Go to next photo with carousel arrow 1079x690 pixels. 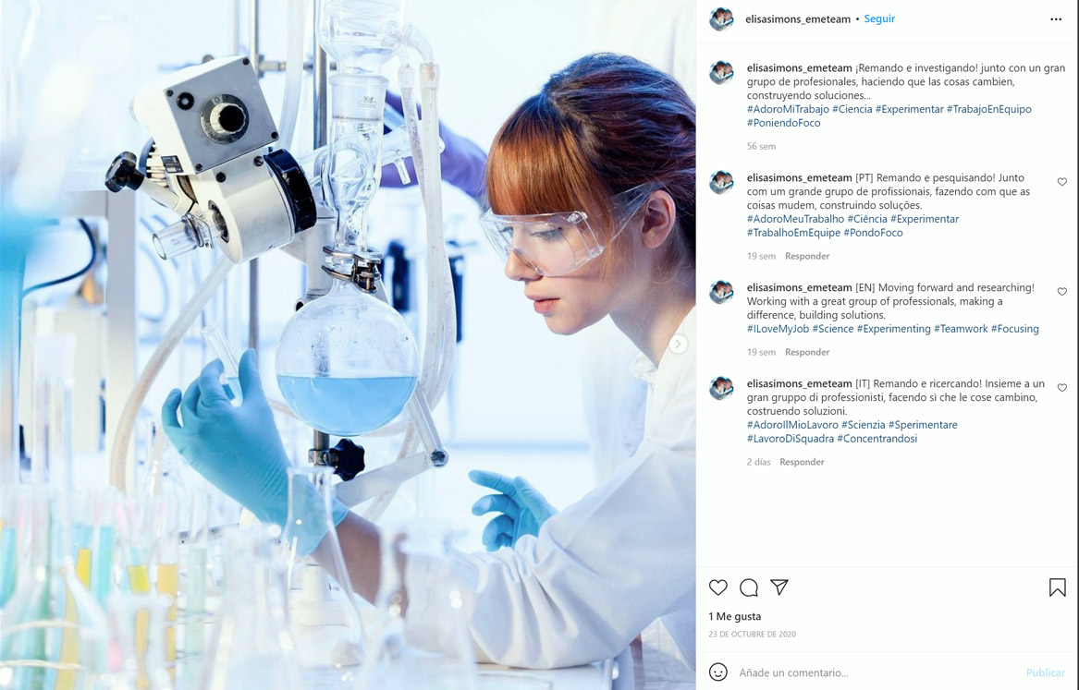(x=678, y=344)
